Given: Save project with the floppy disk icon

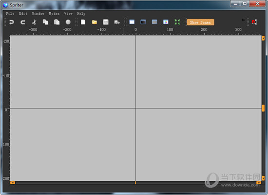Looking at the screenshot, I should pos(106,22).
